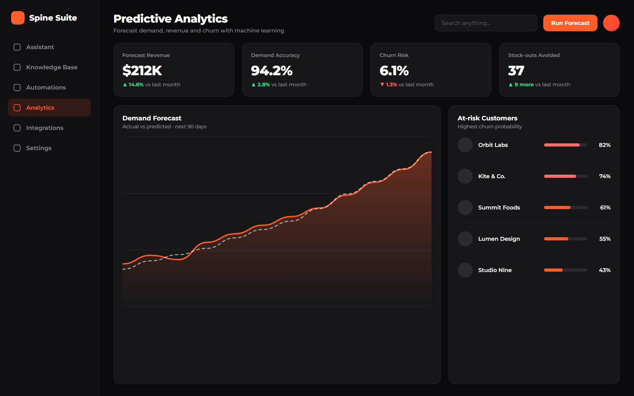Select the Lumen Design customer name
This screenshot has height=396, width=634.
click(x=499, y=239)
